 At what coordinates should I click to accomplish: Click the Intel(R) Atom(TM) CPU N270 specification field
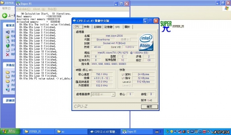[x=123, y=53]
